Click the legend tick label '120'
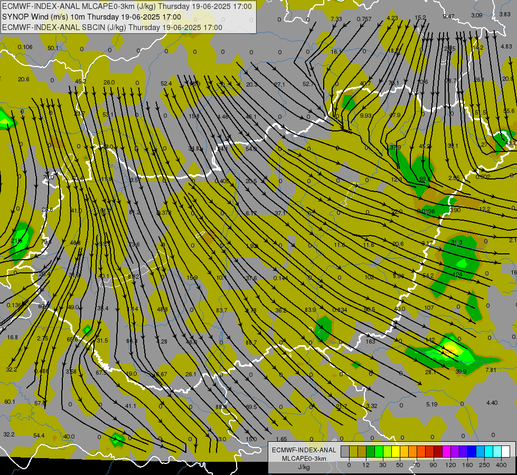The height and width of the screenshot is (475, 517). (x=450, y=465)
